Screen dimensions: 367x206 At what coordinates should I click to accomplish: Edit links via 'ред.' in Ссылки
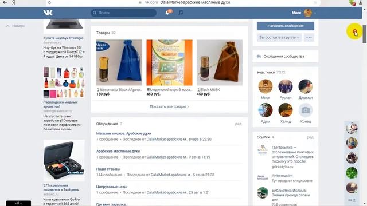coord(310,137)
